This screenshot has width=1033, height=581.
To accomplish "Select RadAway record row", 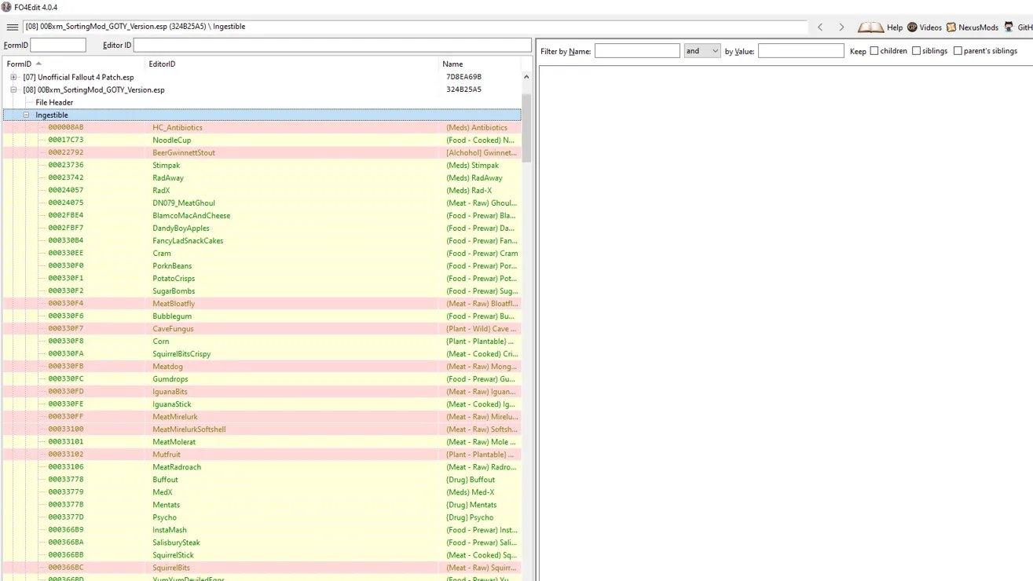I will tap(262, 177).
